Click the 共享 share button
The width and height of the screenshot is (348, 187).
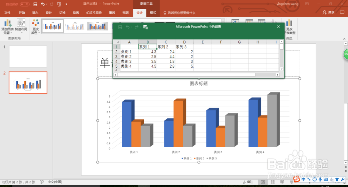329,12
